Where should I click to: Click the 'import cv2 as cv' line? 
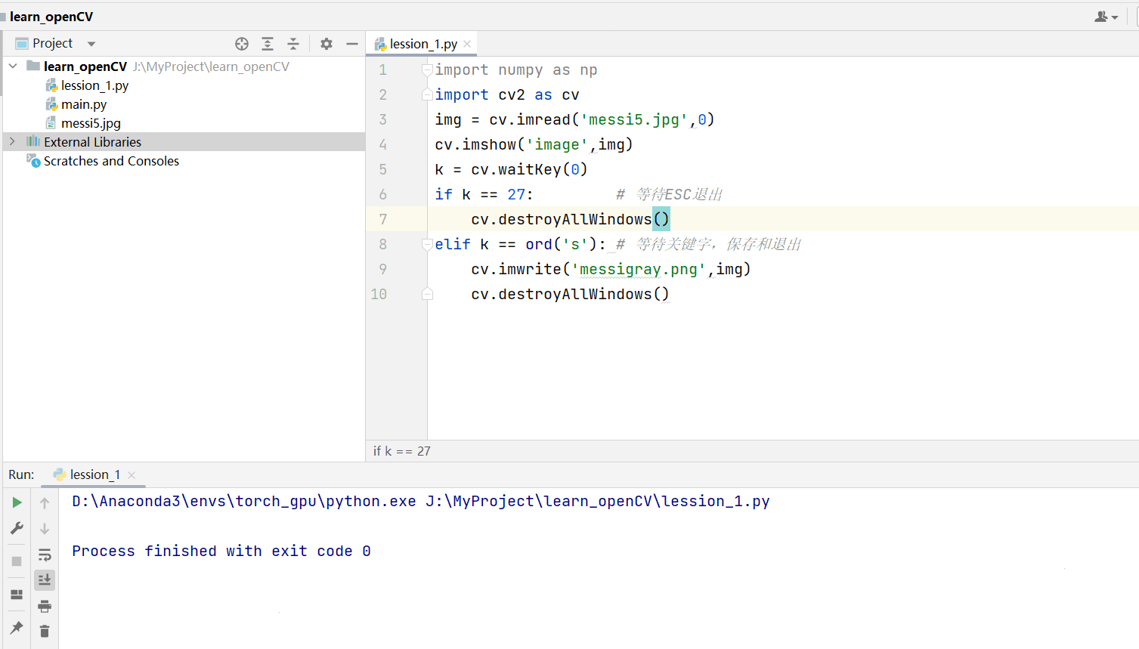click(x=507, y=95)
